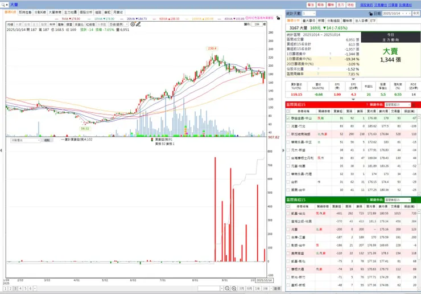Check the 台灣摩根士丹利 broker row
The width and height of the screenshot is (421, 294).
(x=288, y=158)
